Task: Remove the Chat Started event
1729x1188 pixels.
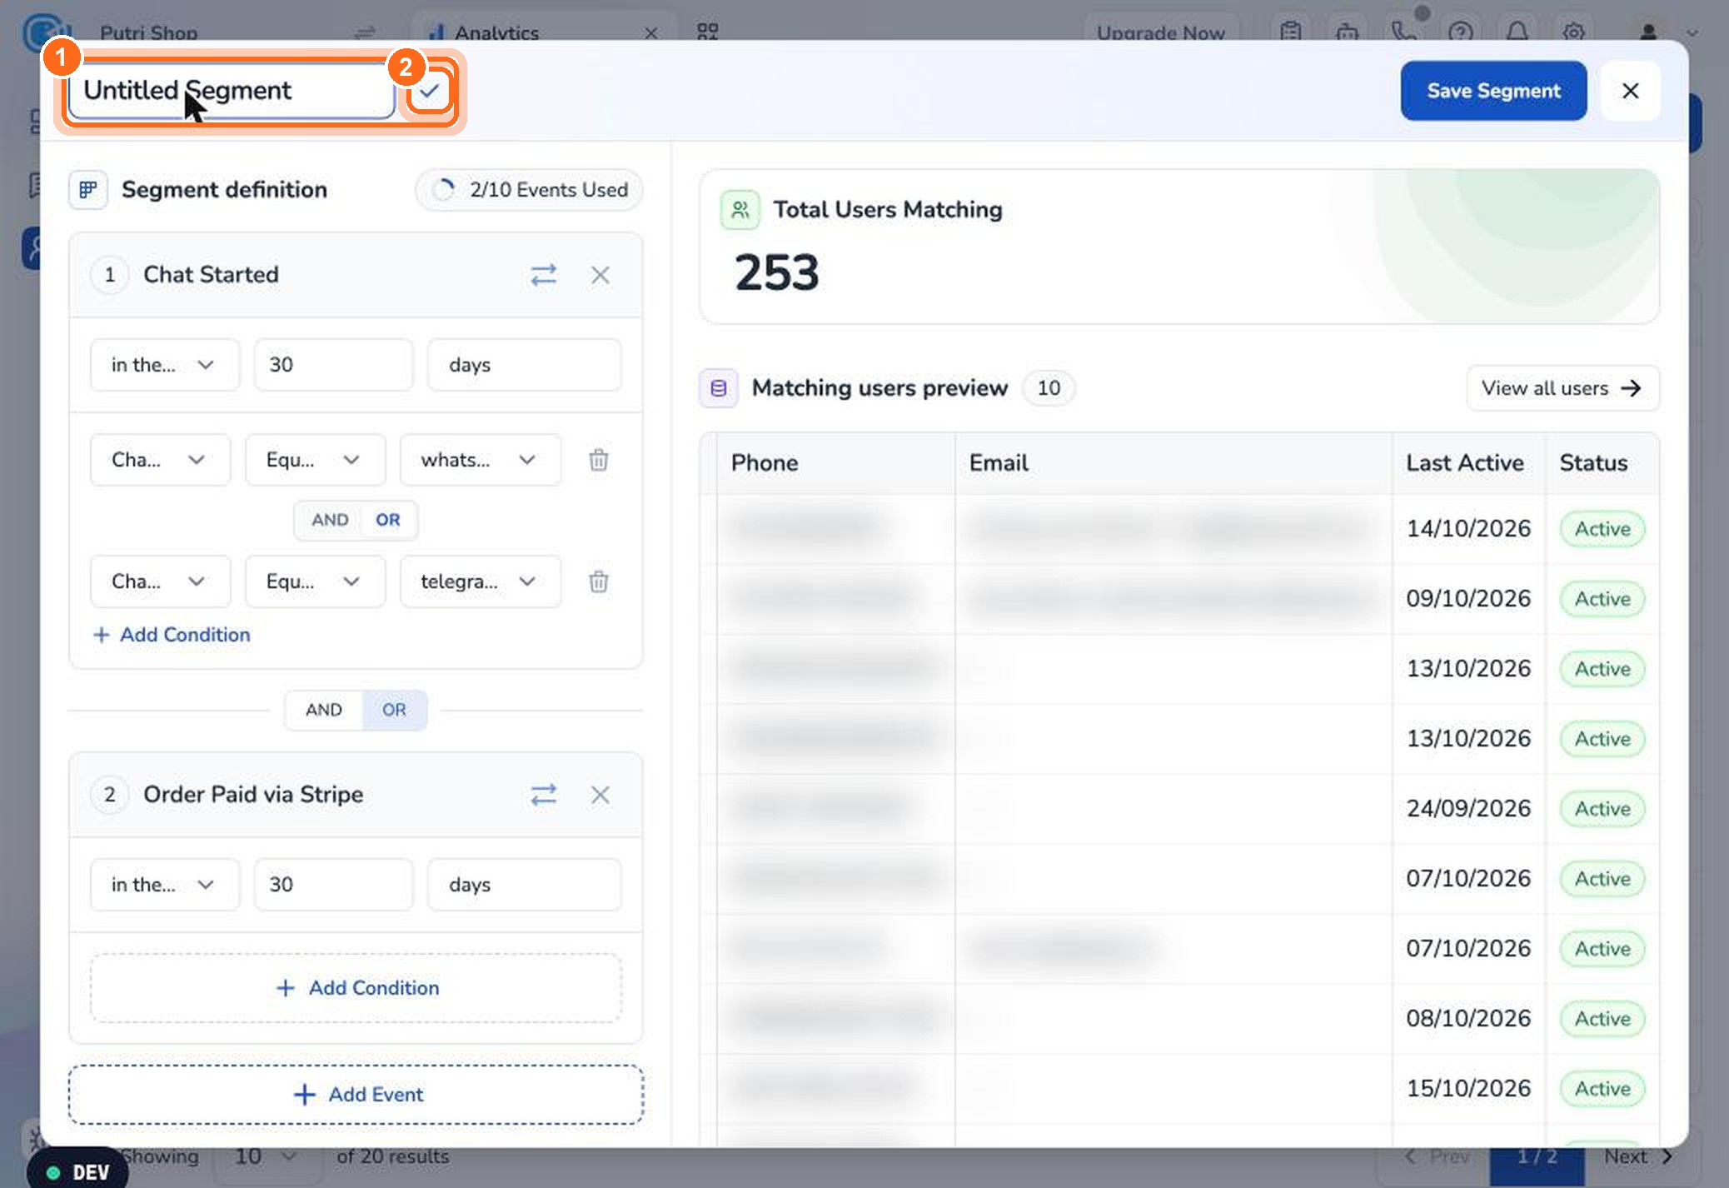Action: pos(600,275)
